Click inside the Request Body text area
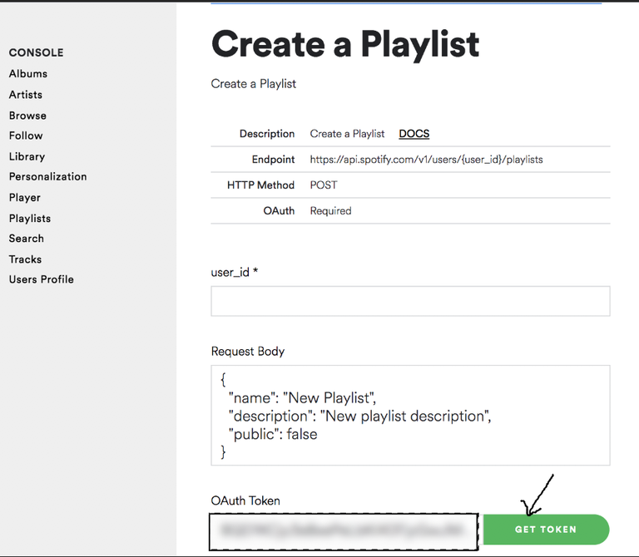 click(x=410, y=415)
